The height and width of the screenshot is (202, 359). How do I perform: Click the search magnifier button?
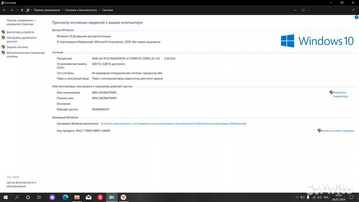coord(354,10)
